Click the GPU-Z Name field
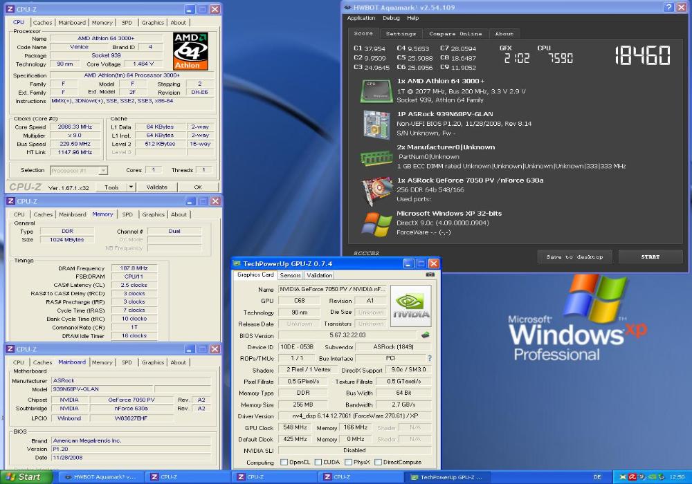The height and width of the screenshot is (484, 692). coord(332,289)
